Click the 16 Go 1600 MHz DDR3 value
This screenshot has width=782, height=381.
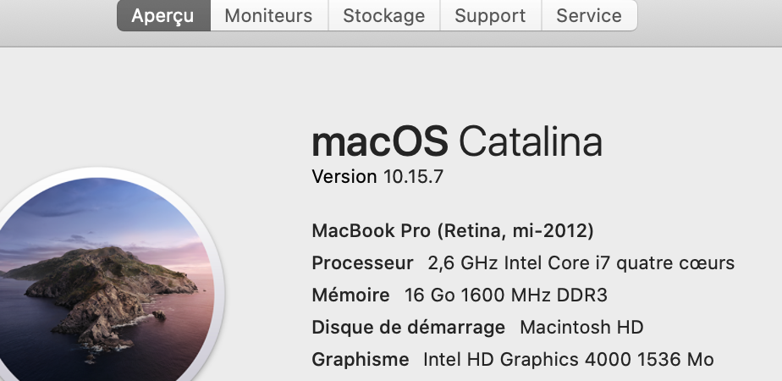(x=506, y=295)
